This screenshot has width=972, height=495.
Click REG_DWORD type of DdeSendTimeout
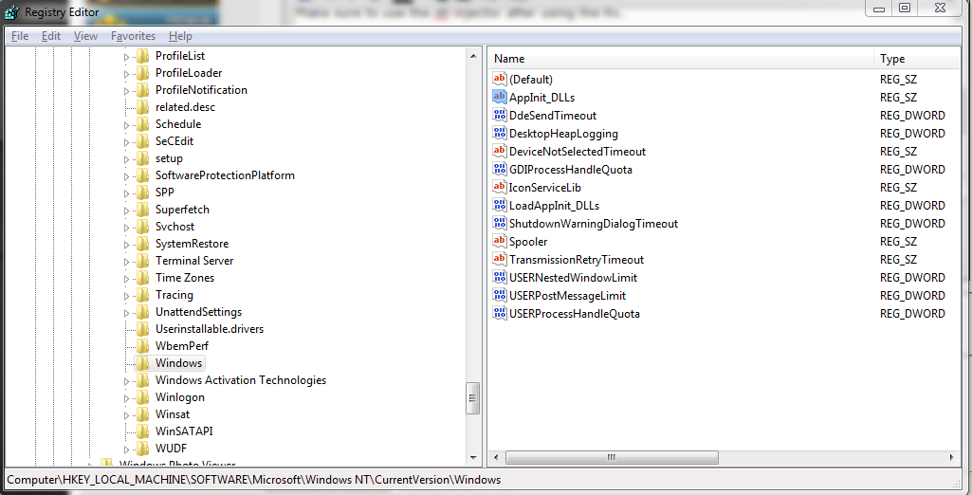click(x=912, y=116)
